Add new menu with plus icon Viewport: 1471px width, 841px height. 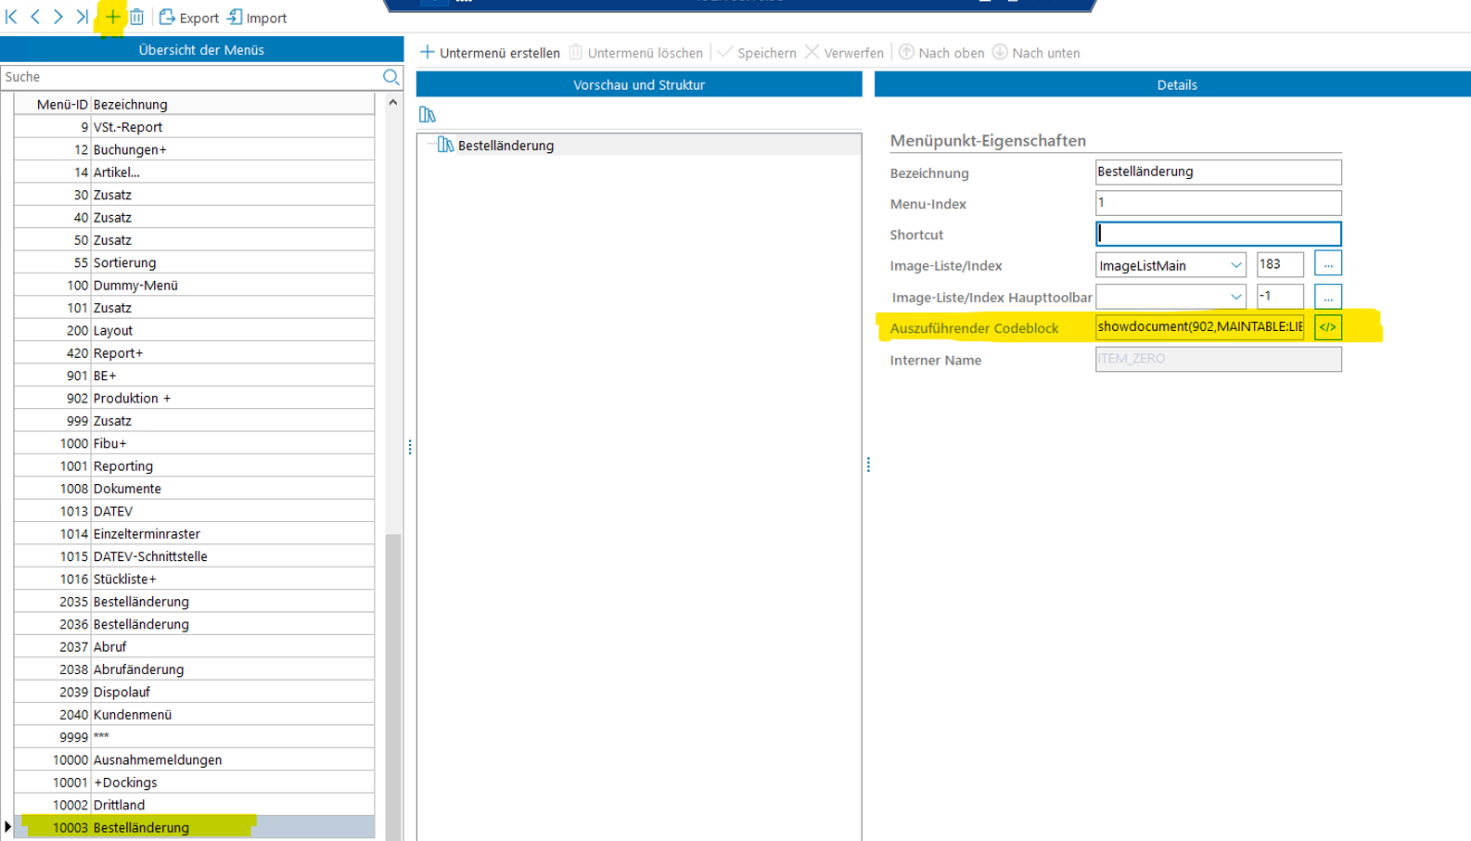coord(112,17)
